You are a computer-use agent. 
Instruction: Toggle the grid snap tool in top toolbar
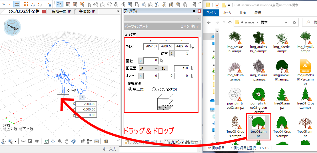tap(17, 4)
